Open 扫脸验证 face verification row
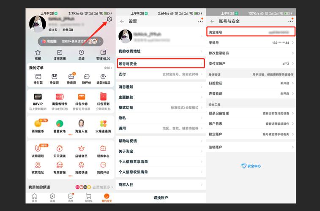The width and height of the screenshot is (320, 211). click(x=251, y=83)
